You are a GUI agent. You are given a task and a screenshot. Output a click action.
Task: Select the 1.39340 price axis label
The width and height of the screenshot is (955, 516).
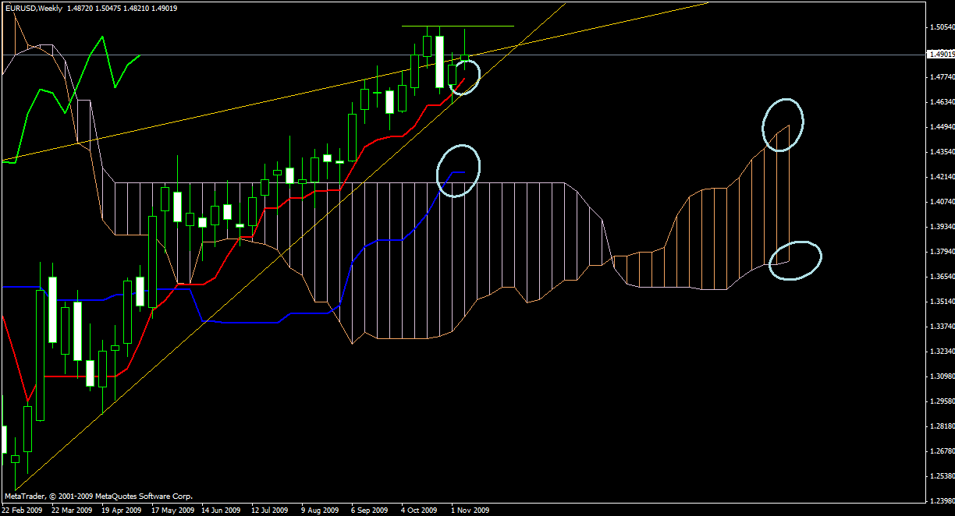click(943, 227)
